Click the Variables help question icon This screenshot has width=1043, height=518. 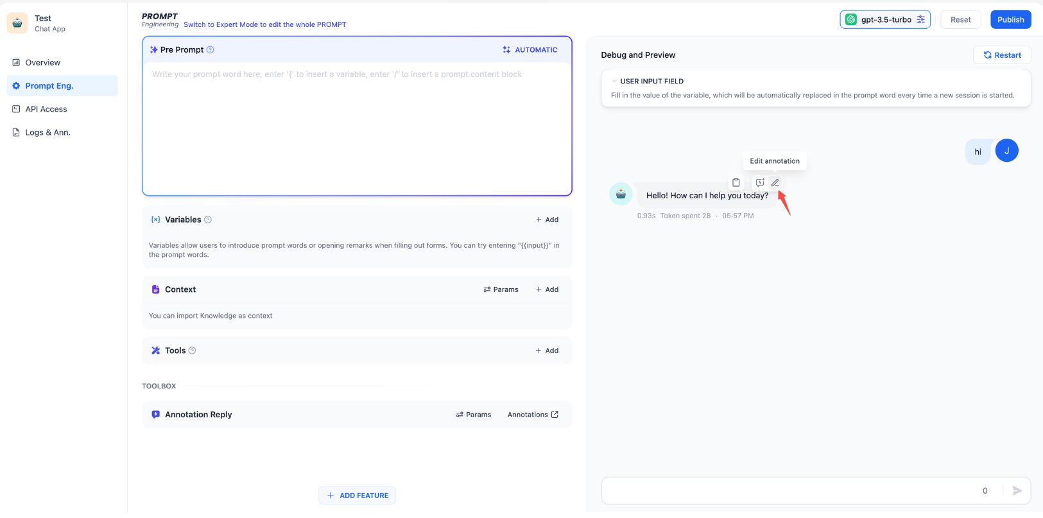[x=208, y=220]
